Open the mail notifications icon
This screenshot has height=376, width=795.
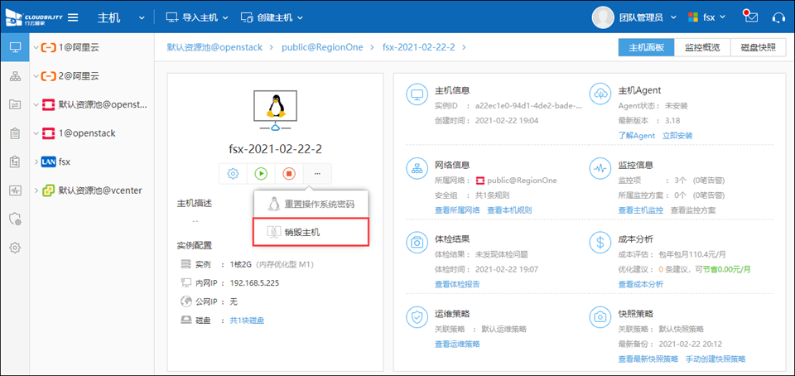click(750, 17)
